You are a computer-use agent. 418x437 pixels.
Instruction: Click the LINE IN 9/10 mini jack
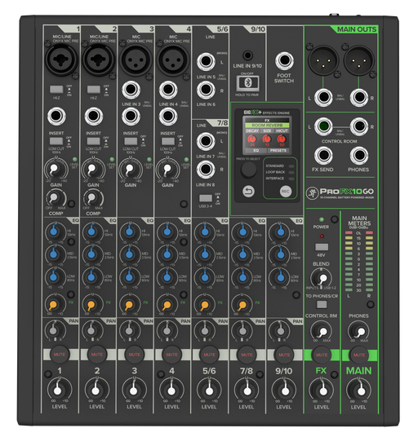247,55
